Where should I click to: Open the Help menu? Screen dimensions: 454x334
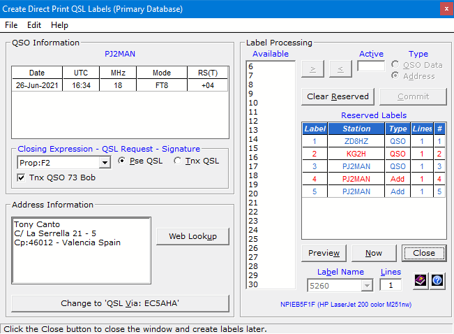59,25
